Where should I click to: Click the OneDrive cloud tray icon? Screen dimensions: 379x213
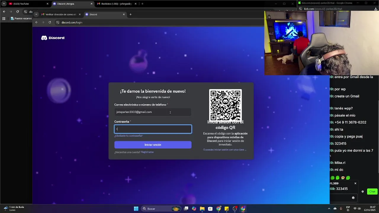335,209
